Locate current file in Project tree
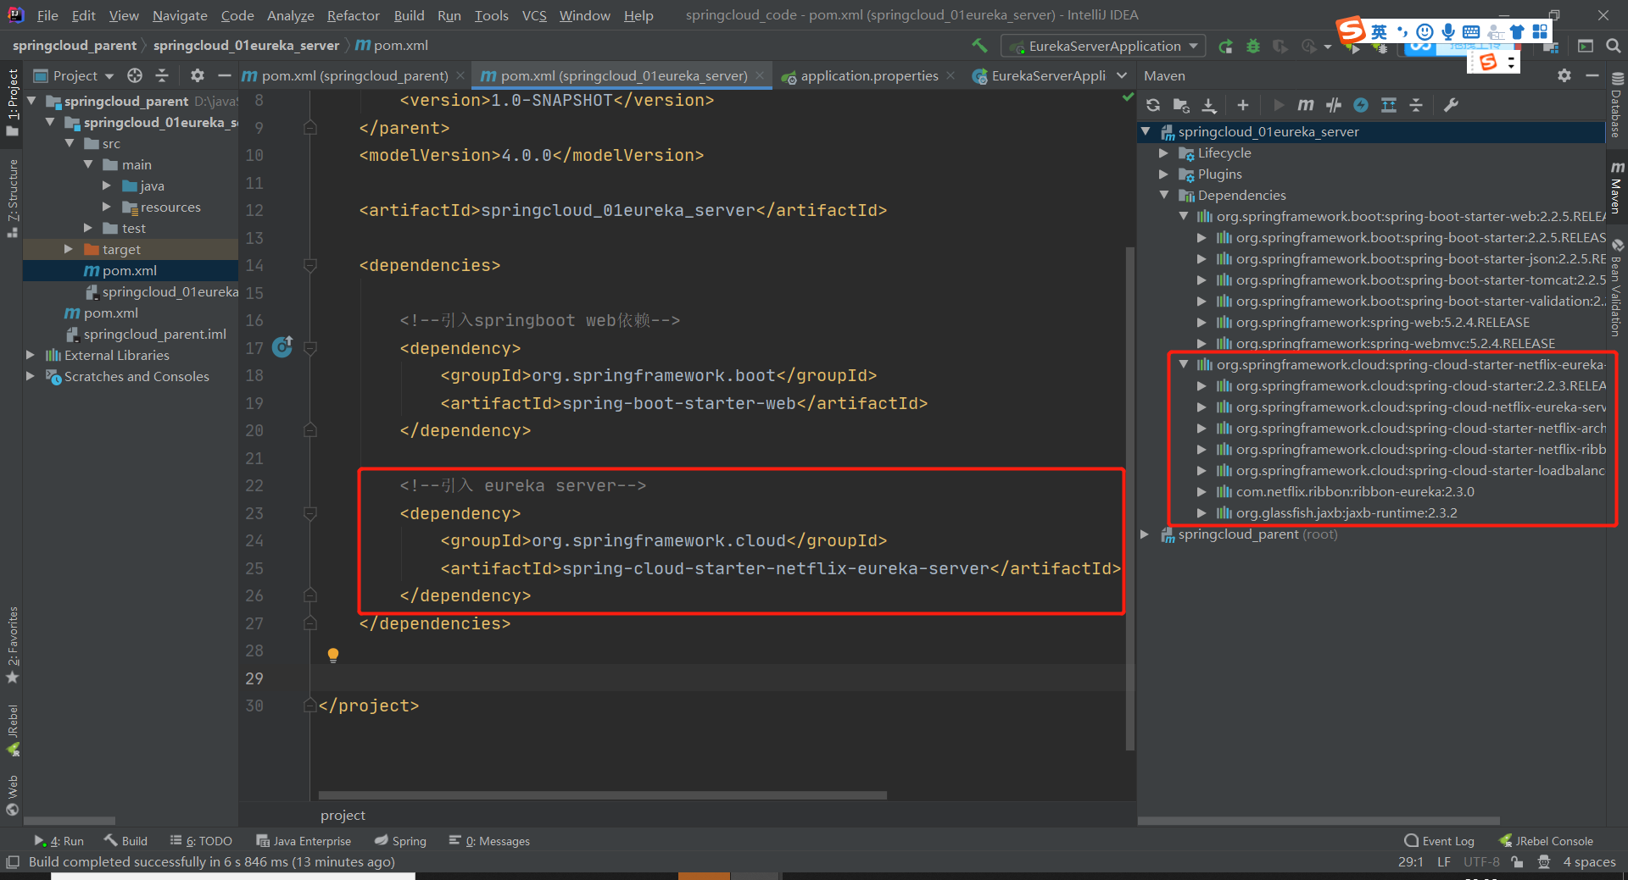Screen dimensions: 1628x880 point(135,75)
